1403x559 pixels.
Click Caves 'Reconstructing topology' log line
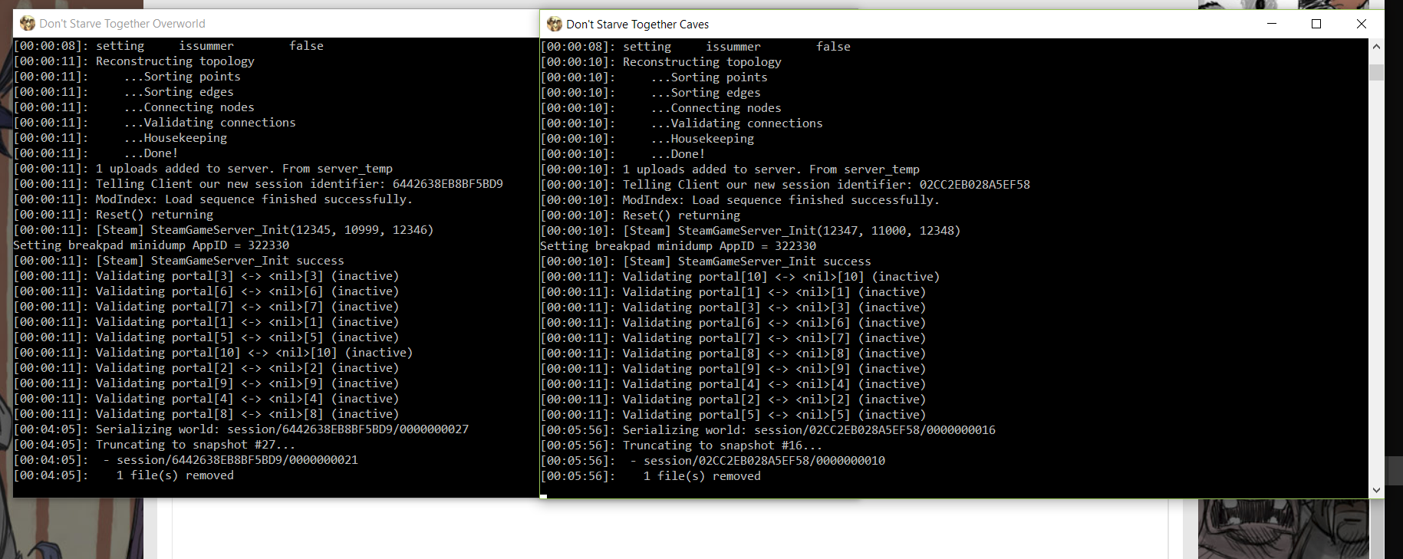point(701,62)
